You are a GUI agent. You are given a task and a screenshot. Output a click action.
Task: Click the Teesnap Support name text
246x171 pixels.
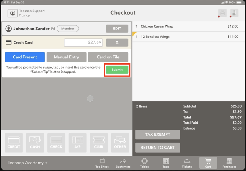pos(32,11)
